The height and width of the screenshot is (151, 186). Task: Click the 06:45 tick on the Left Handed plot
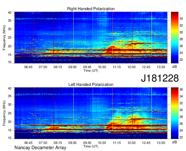[28, 143]
